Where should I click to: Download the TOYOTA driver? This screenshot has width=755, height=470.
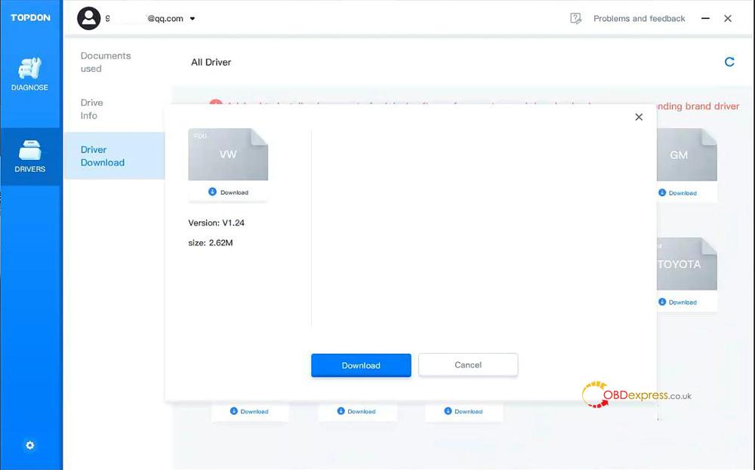(677, 302)
